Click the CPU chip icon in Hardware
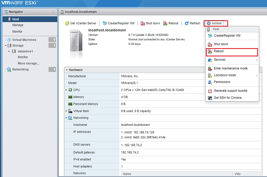The image size is (267, 177). pos(70,90)
